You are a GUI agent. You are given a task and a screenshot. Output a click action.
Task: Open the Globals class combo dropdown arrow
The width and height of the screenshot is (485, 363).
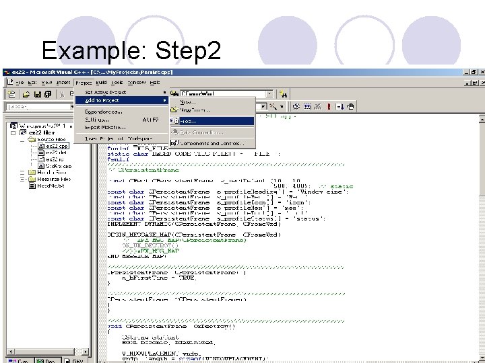72,106
